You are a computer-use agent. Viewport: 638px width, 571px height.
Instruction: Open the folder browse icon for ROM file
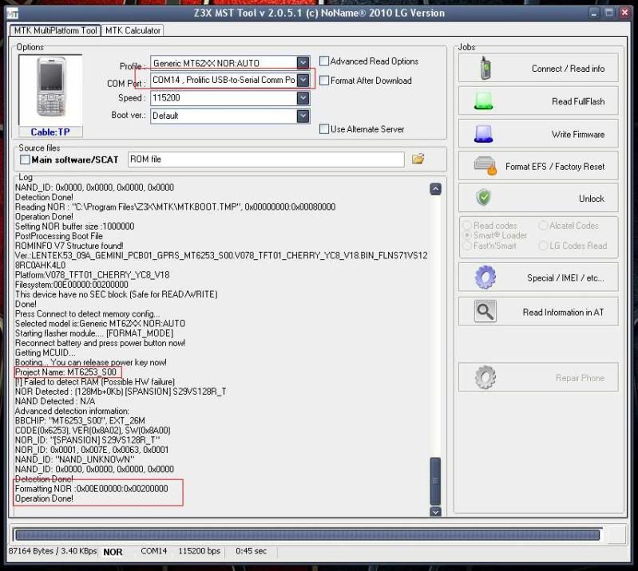[418, 159]
